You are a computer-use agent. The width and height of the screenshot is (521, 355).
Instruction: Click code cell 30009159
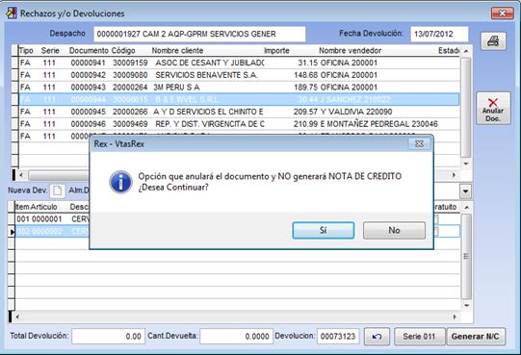coord(130,63)
